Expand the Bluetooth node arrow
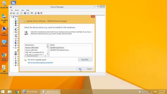Image resolution: width=167 pixels, height=94 pixels. coord(14,23)
